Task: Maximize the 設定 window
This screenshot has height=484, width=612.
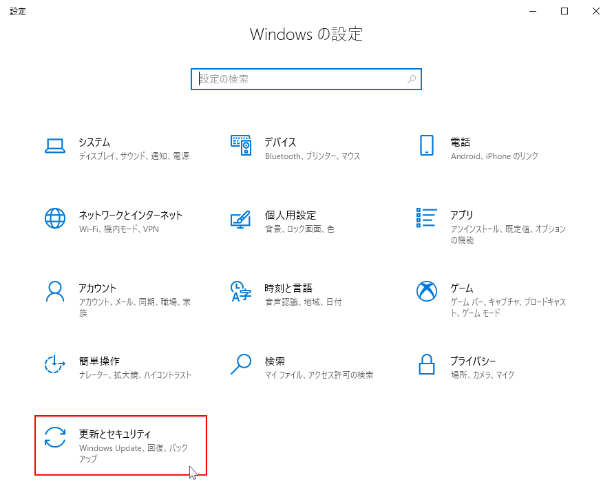Action: tap(564, 11)
